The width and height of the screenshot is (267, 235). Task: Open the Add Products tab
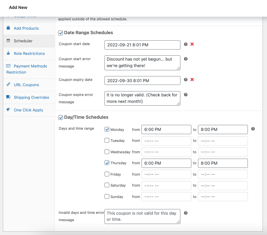pos(29,28)
